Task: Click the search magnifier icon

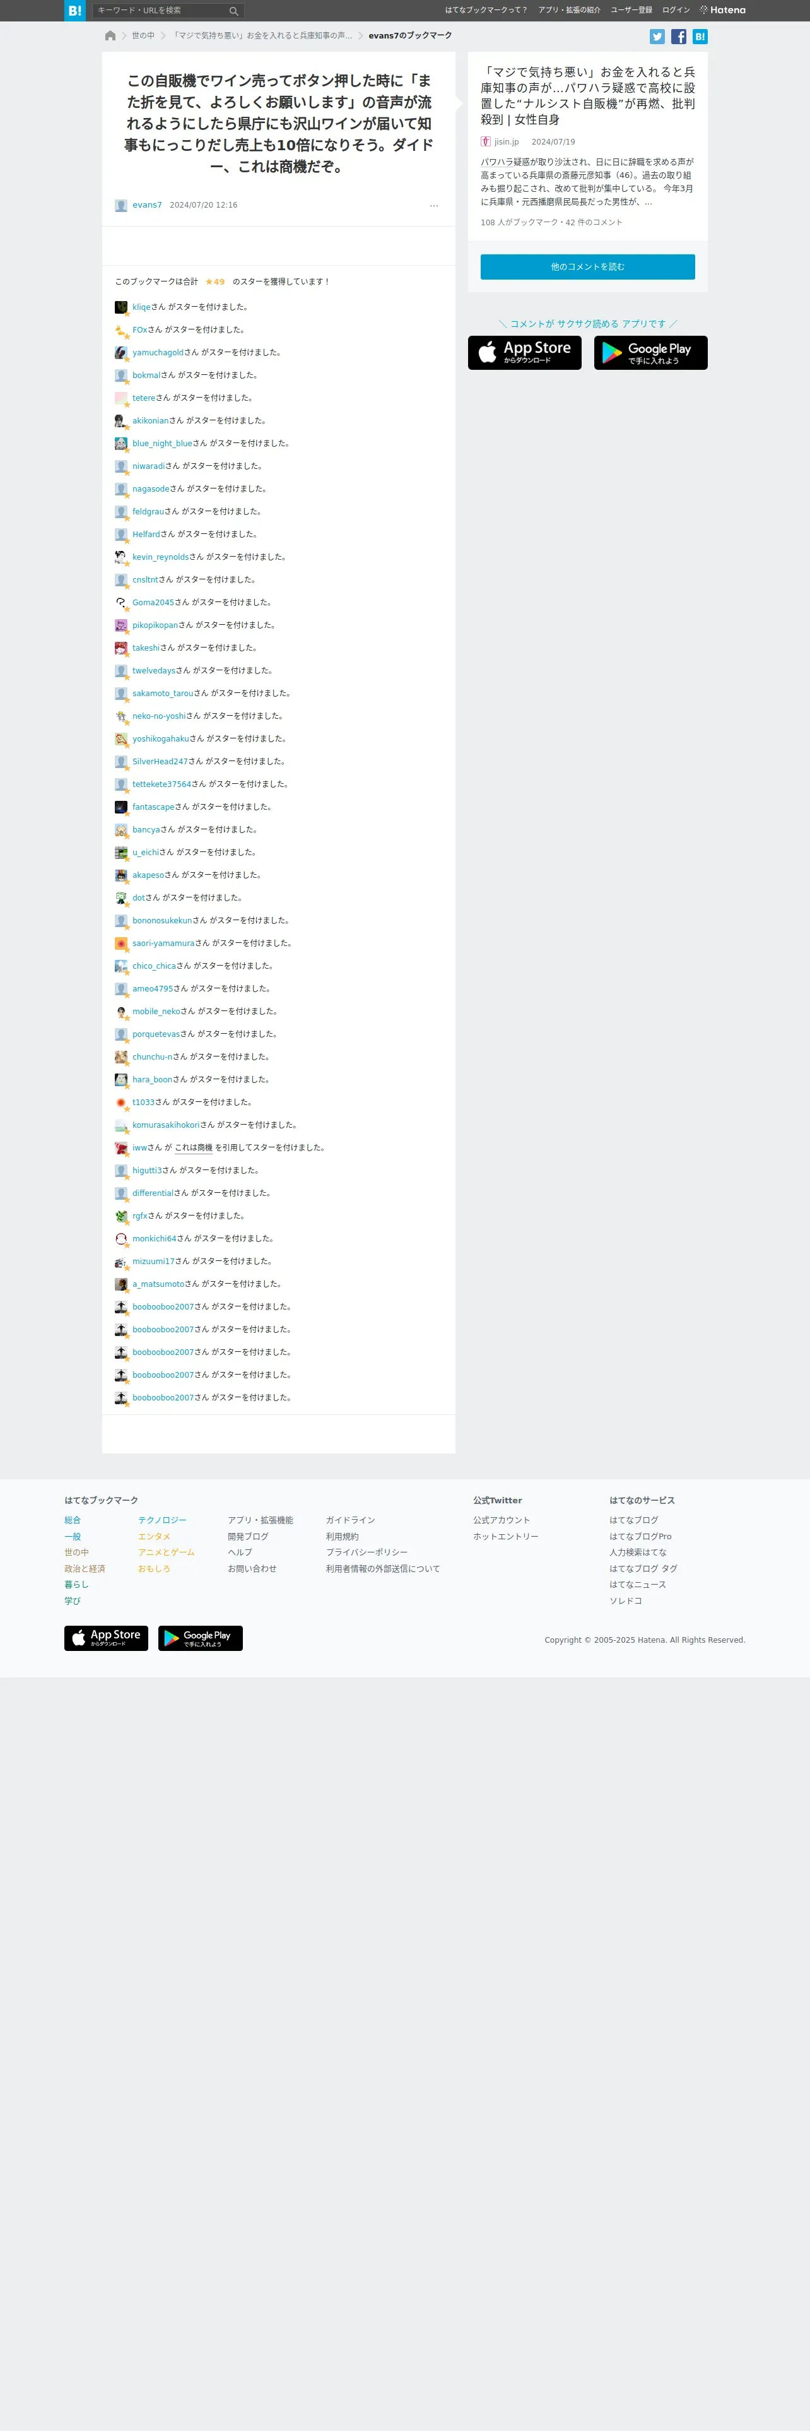Action: [234, 10]
